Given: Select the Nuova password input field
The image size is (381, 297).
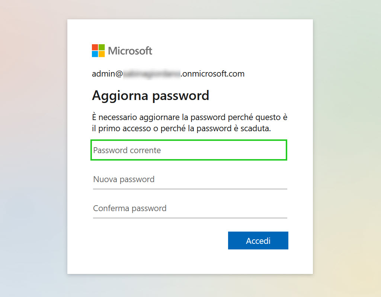Looking at the screenshot, I should click(x=190, y=179).
